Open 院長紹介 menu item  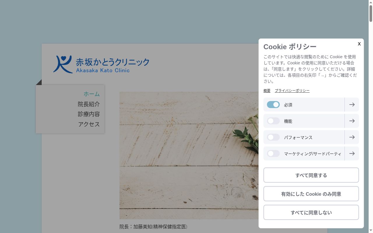tap(89, 104)
